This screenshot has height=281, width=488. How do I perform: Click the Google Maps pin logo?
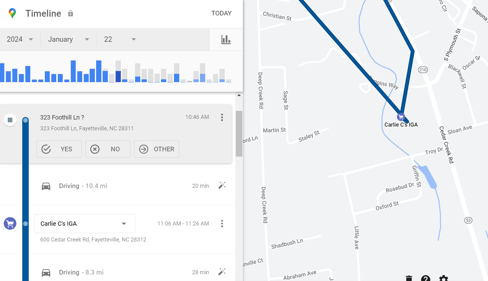pyautogui.click(x=12, y=13)
